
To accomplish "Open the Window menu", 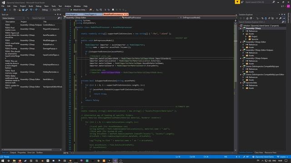I will tap(77, 6).
